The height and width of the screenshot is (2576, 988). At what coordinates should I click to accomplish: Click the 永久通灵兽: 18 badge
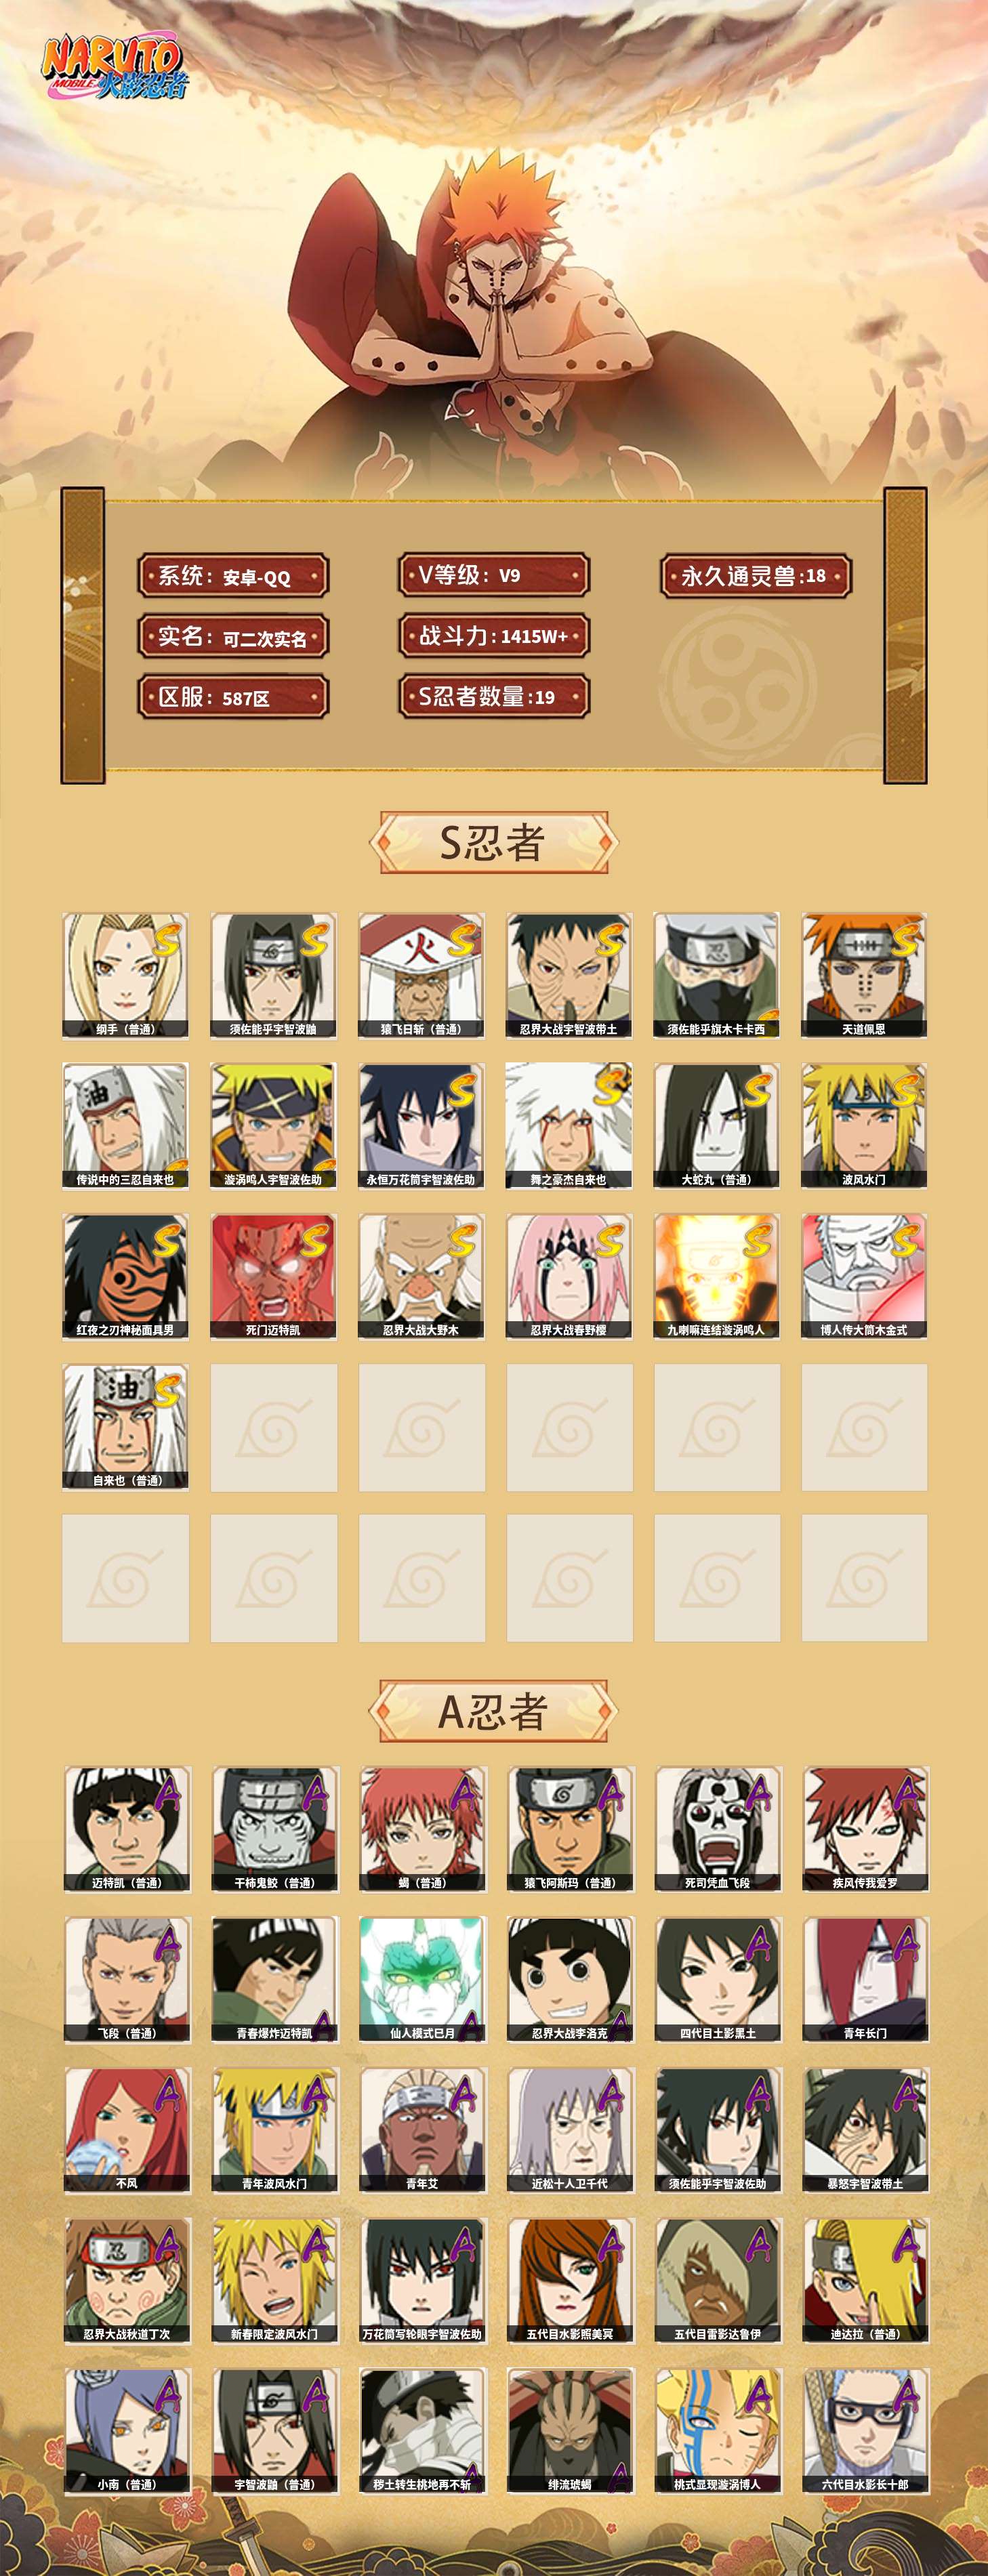755,576
